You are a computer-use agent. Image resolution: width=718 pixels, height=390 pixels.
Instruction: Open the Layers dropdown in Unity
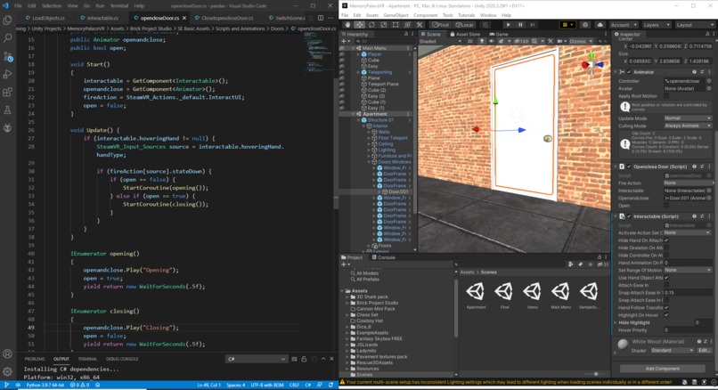coord(657,25)
